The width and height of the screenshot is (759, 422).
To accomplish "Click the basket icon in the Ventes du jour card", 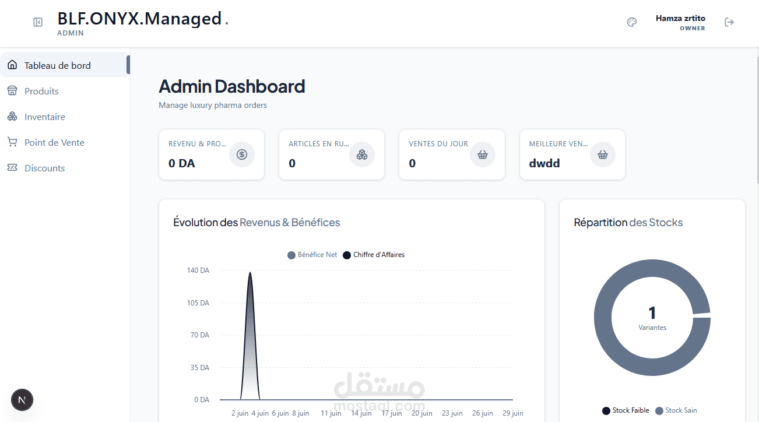I will (483, 154).
